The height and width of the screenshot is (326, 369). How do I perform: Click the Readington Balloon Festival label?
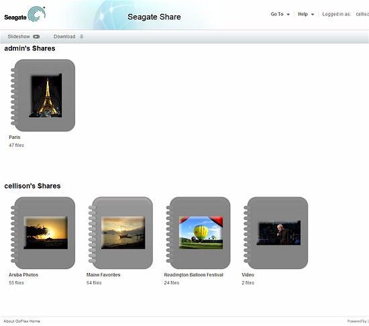[x=193, y=275]
